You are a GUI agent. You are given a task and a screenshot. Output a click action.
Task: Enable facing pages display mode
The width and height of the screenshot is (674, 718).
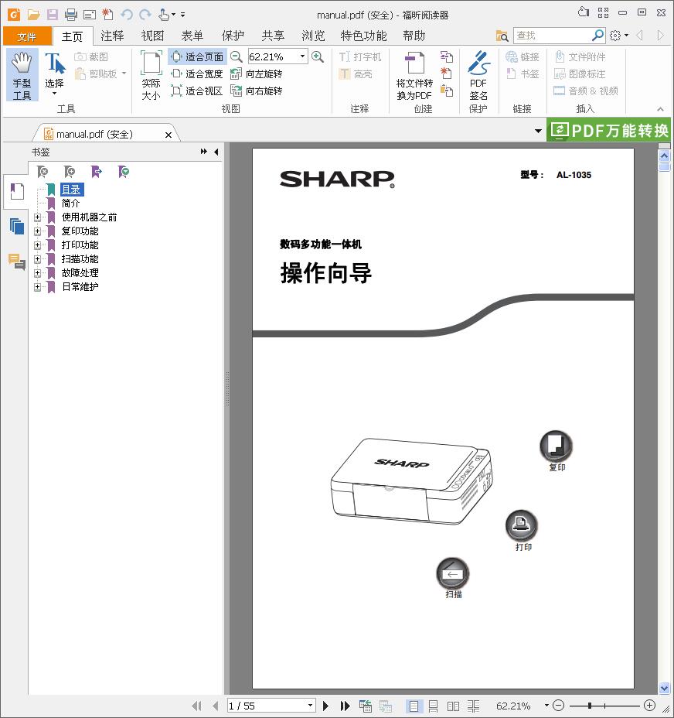(x=453, y=706)
